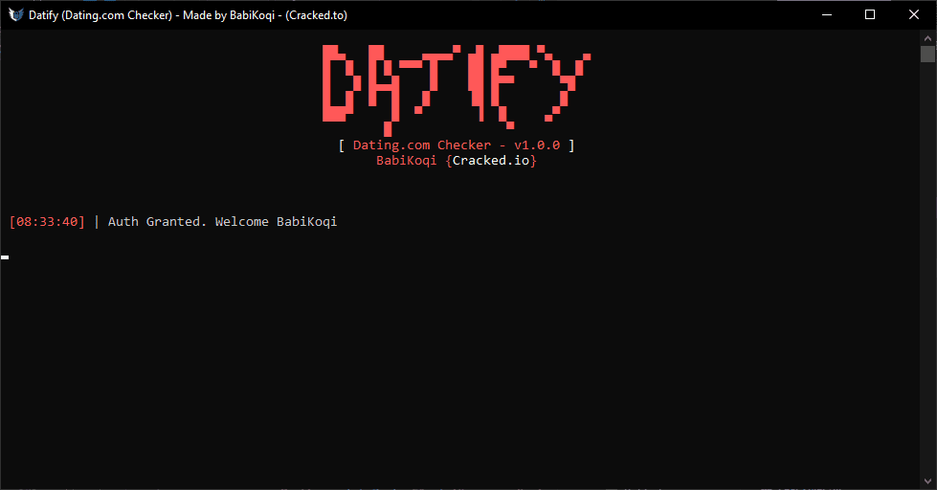
Task: Click the scrollbar down arrow
Action: click(x=927, y=481)
